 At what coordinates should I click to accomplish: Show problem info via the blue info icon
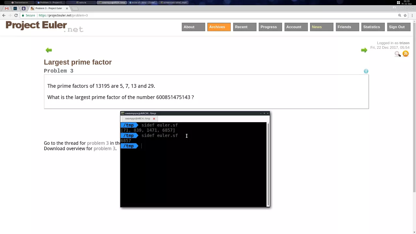point(366,71)
